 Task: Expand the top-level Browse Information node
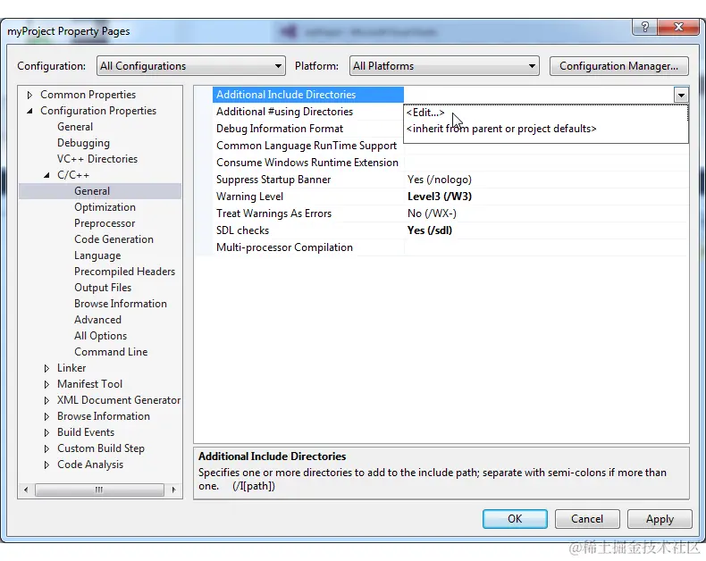46,416
